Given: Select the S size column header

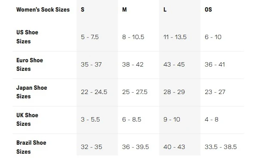Looking at the screenshot, I should pos(83,9).
